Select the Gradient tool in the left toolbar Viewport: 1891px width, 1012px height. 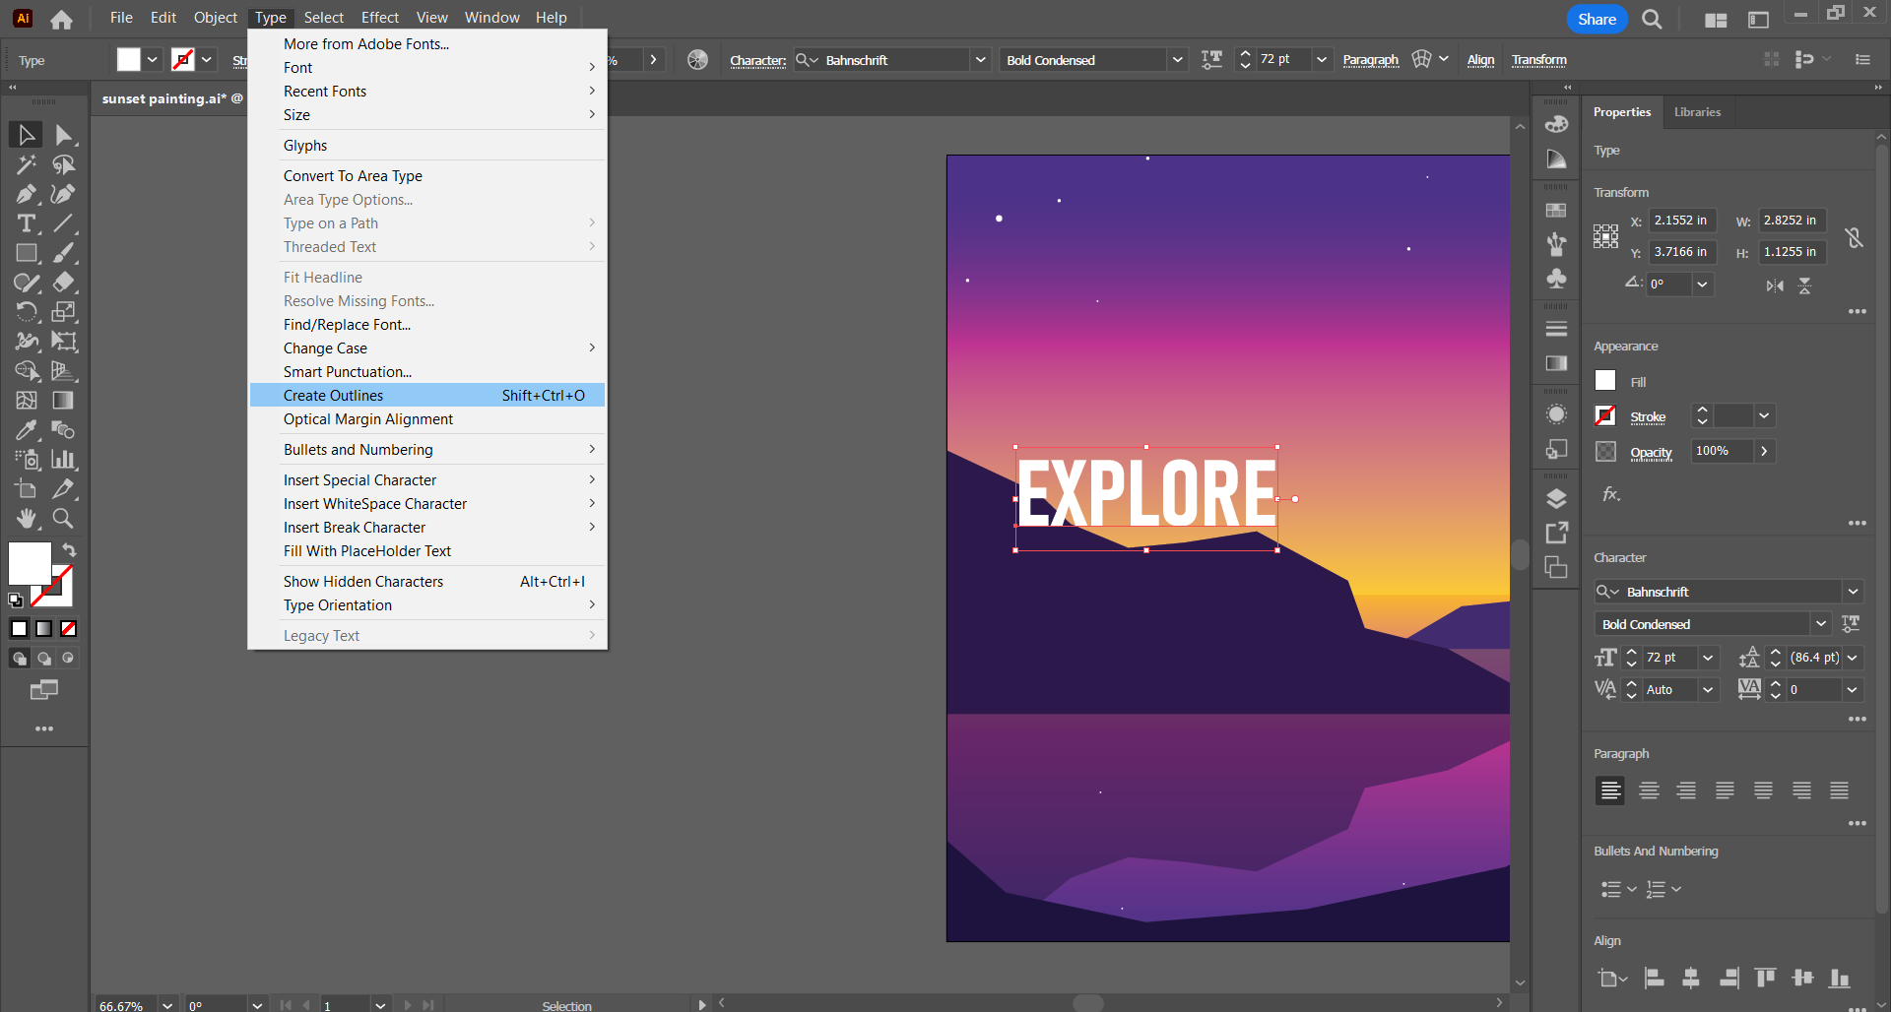[x=62, y=401]
